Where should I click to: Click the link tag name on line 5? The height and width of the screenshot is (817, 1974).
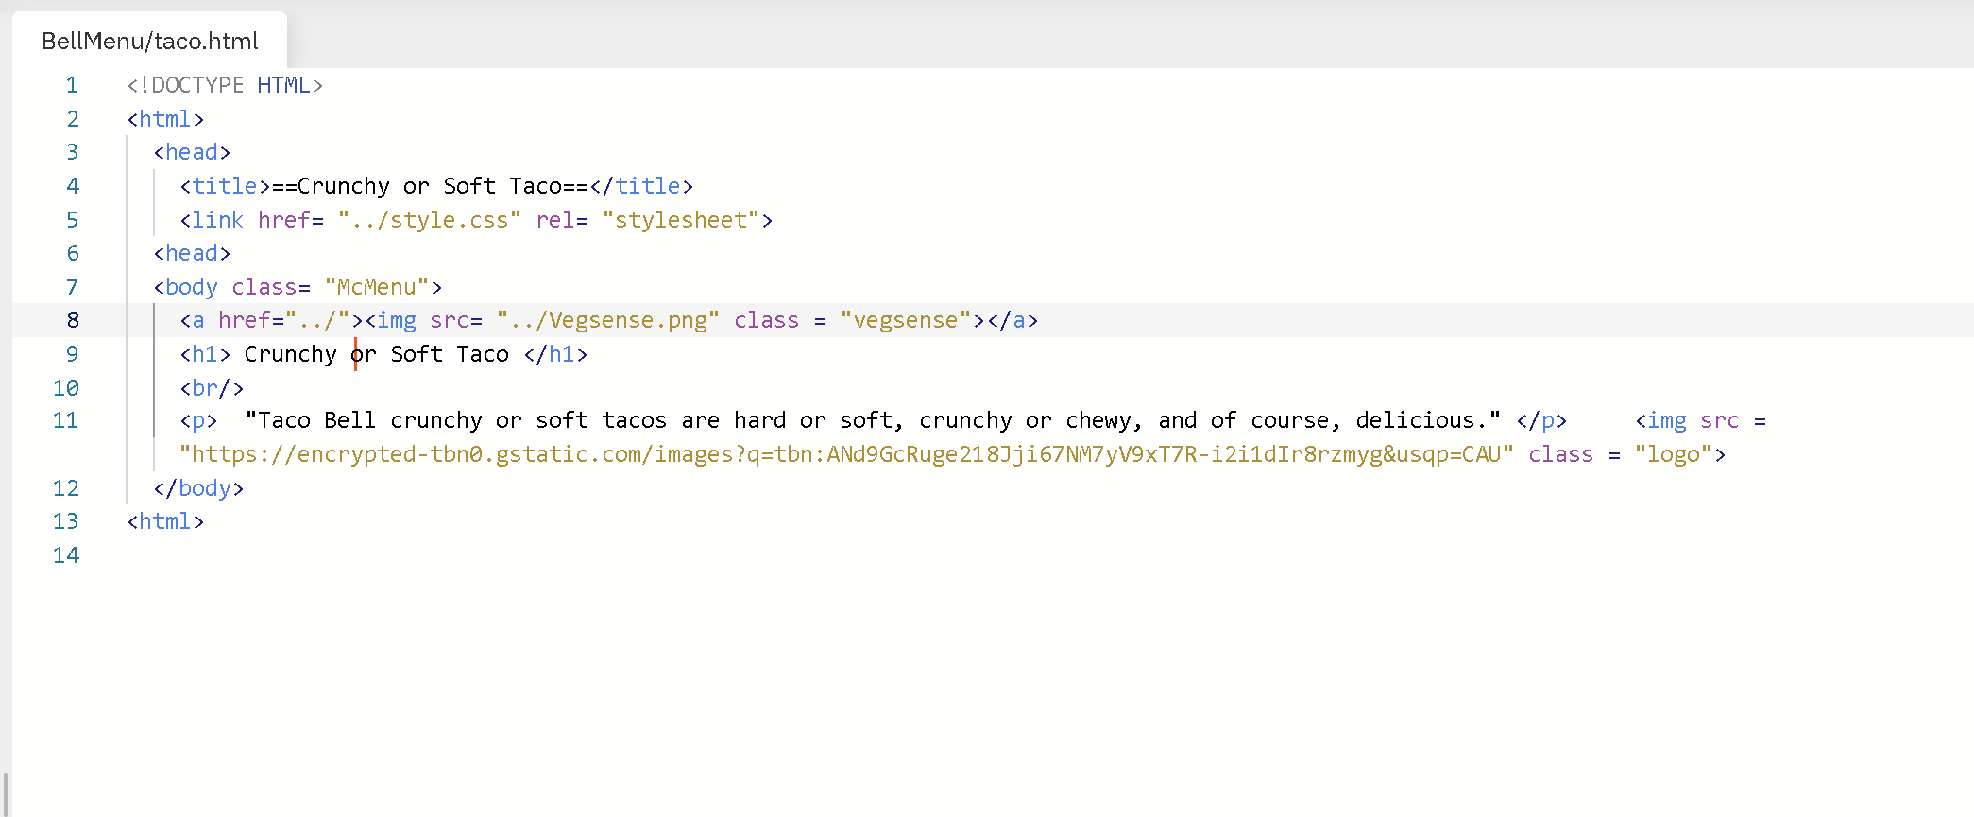(x=218, y=220)
